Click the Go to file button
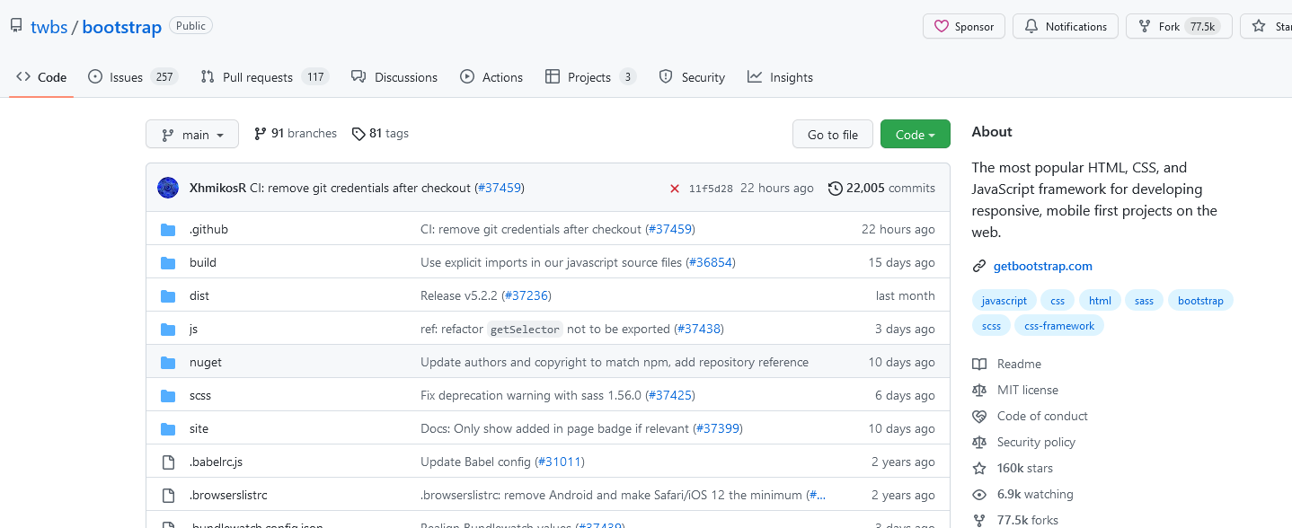Screen dimensions: 1292x528 [833, 134]
